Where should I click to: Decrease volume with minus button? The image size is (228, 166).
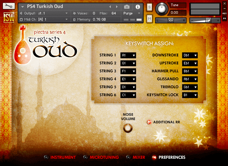[x=192, y=21]
